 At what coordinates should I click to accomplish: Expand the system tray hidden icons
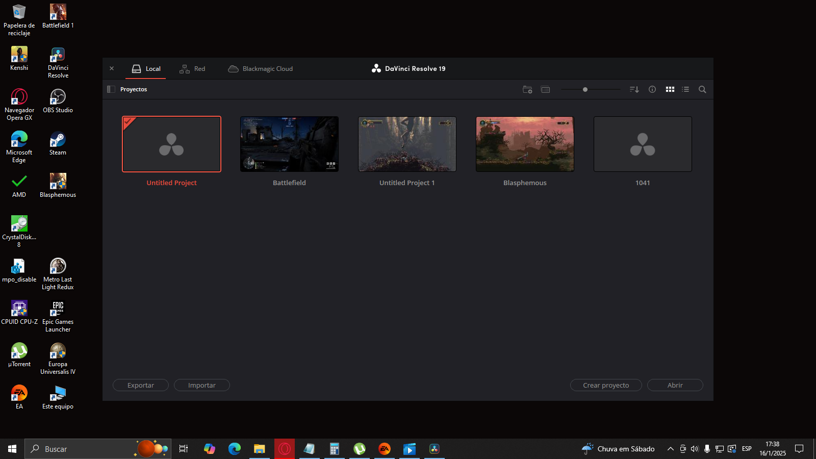[x=670, y=449]
